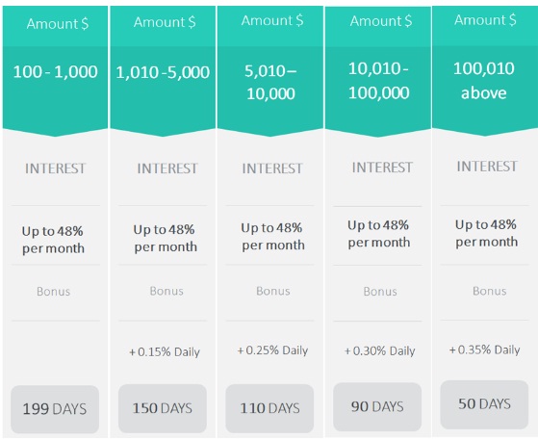Select the 100,010 above tier header

[x=484, y=81]
